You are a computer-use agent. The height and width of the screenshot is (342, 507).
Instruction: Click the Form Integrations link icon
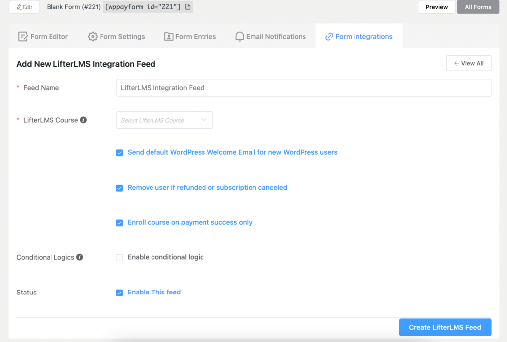click(x=329, y=37)
